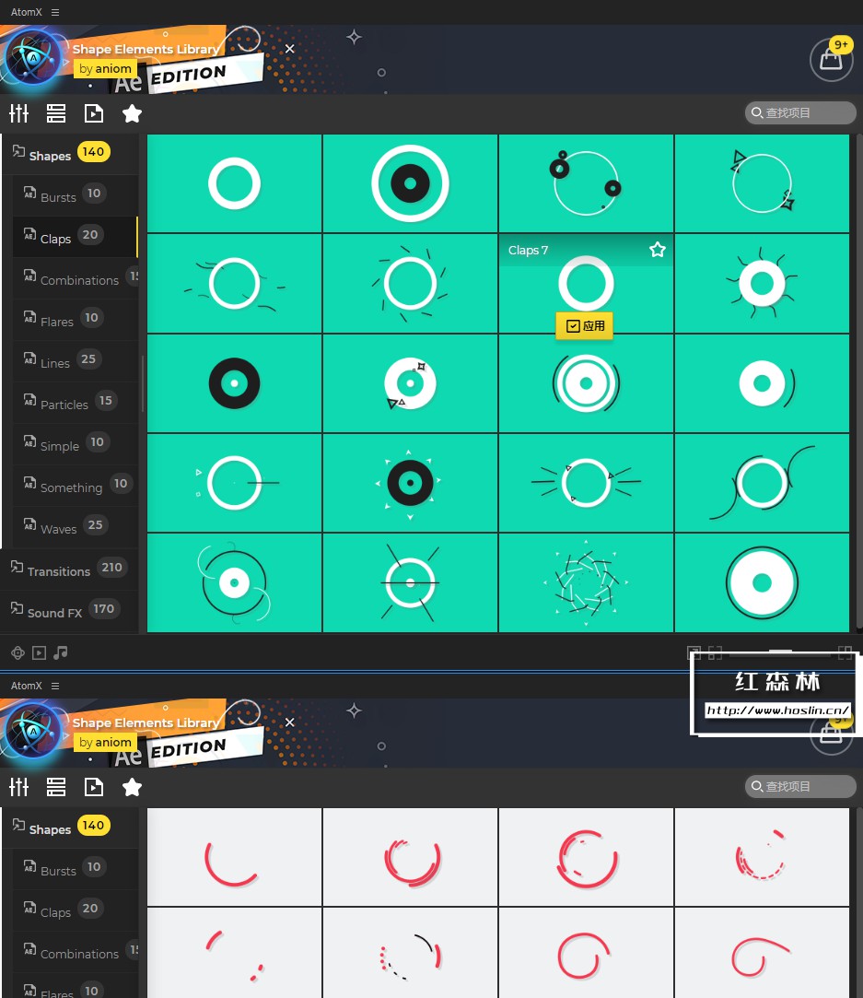Click the target crosshair icon in bottom bar
The height and width of the screenshot is (998, 863).
coord(17,652)
